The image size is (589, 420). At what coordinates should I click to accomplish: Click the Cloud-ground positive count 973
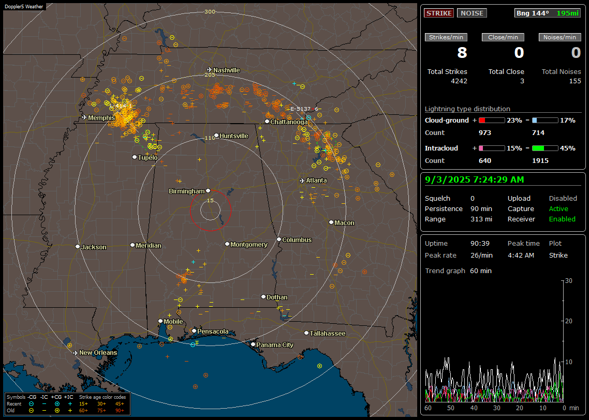click(484, 133)
